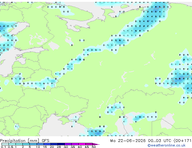Click the legend label '50'

click(x=94, y=147)
